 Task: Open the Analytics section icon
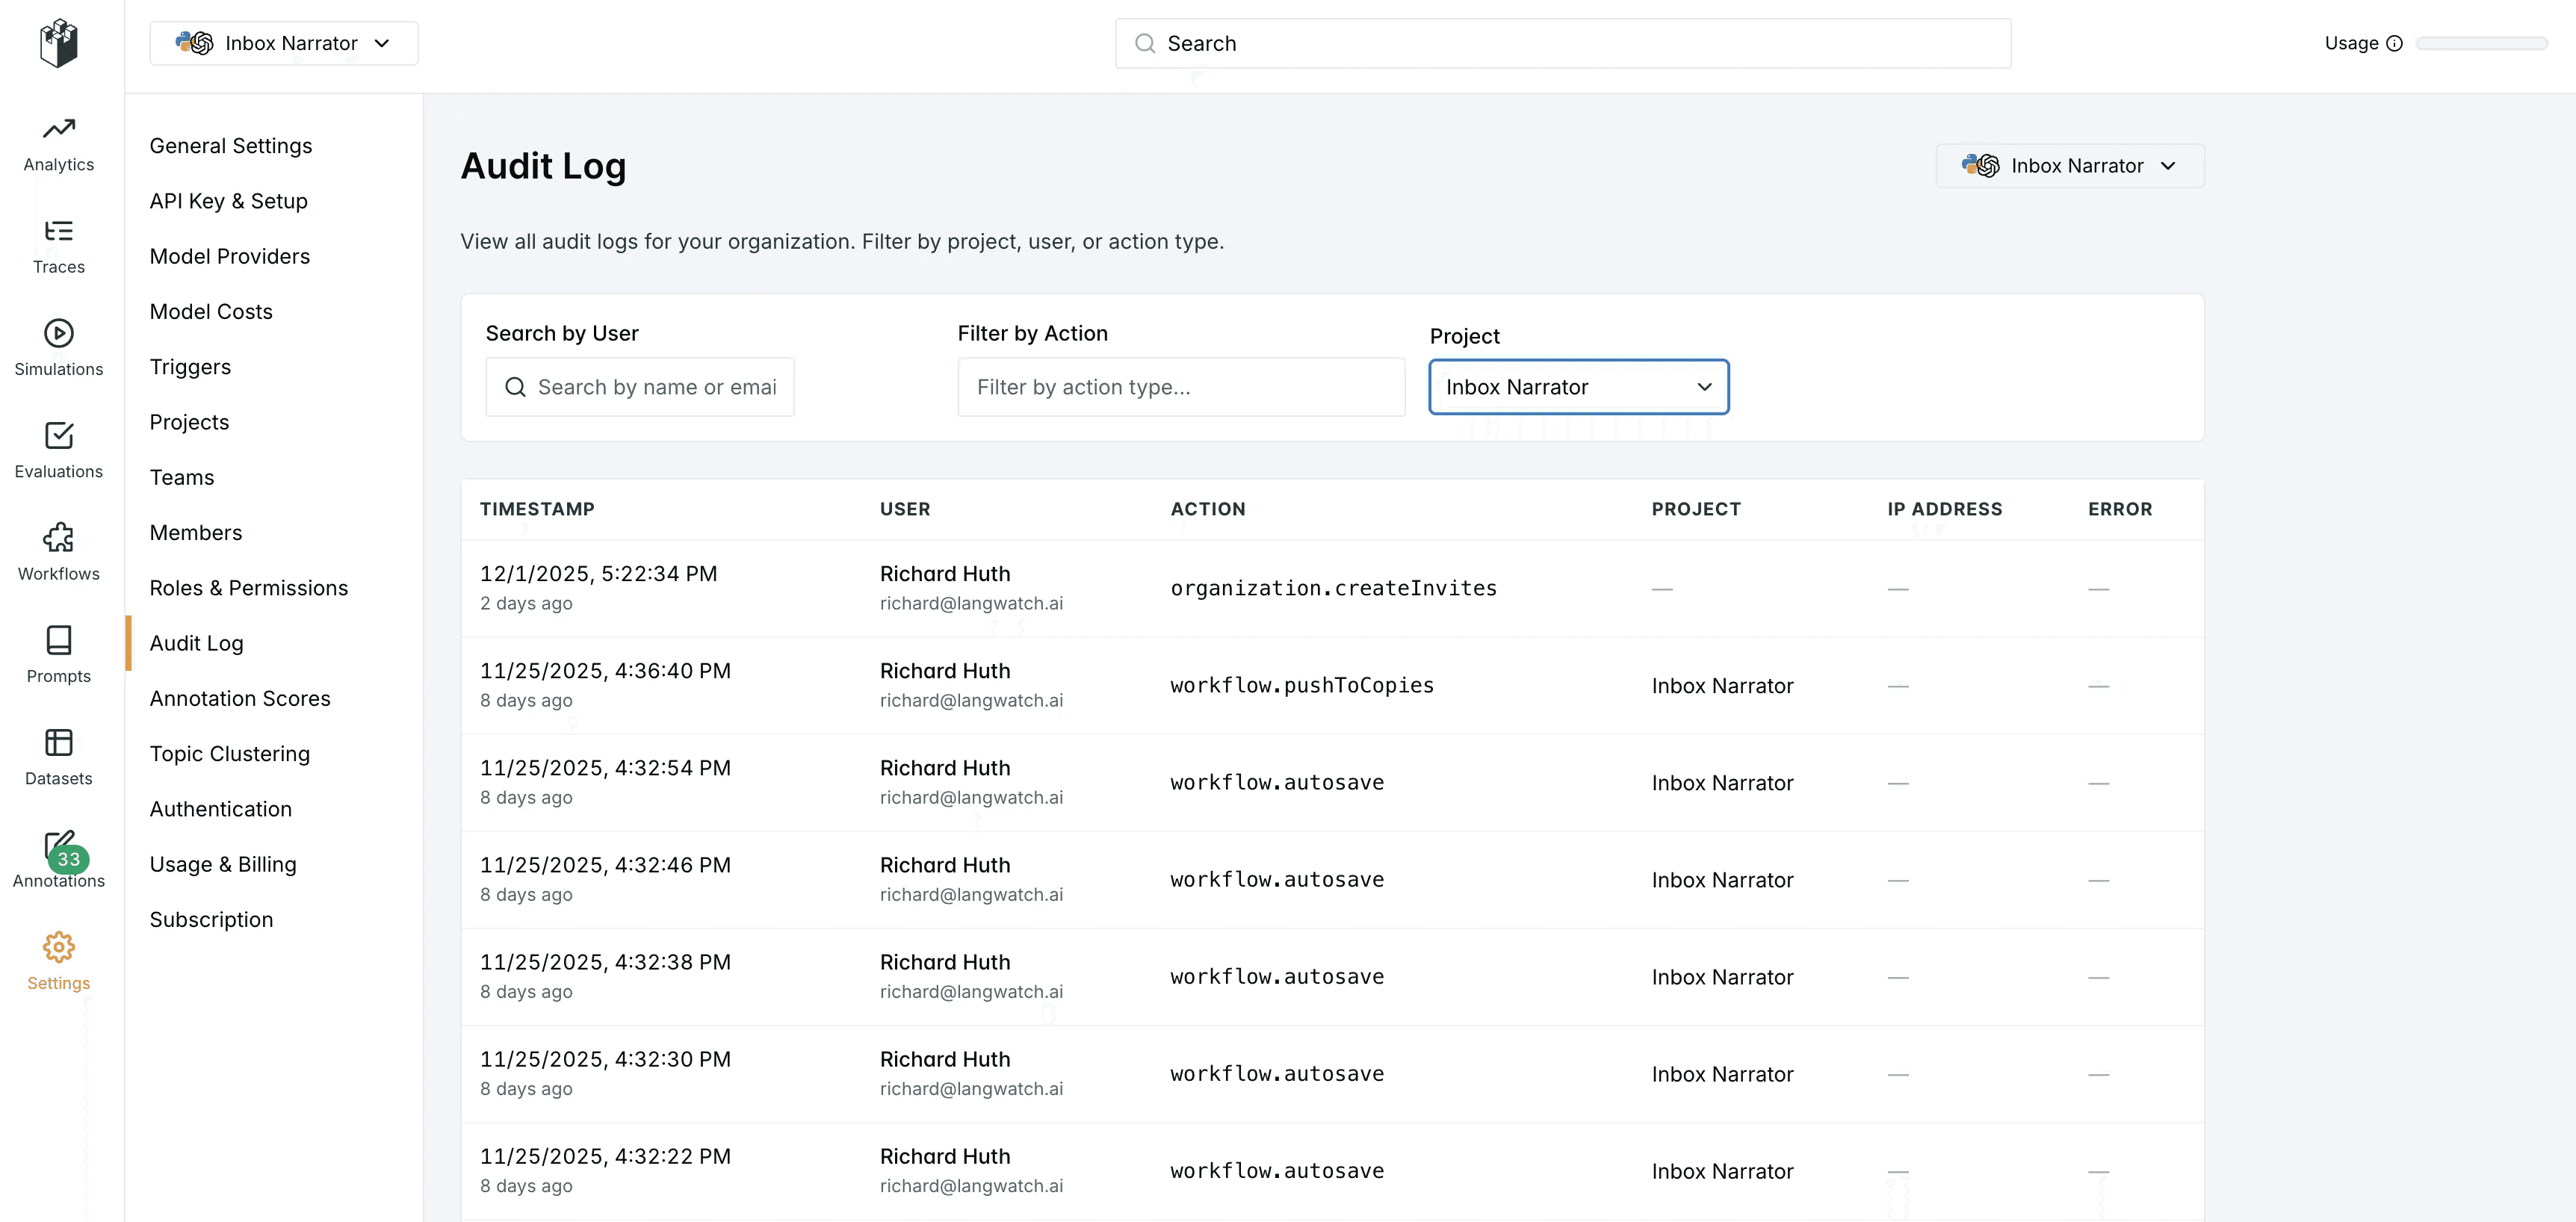coord(58,130)
